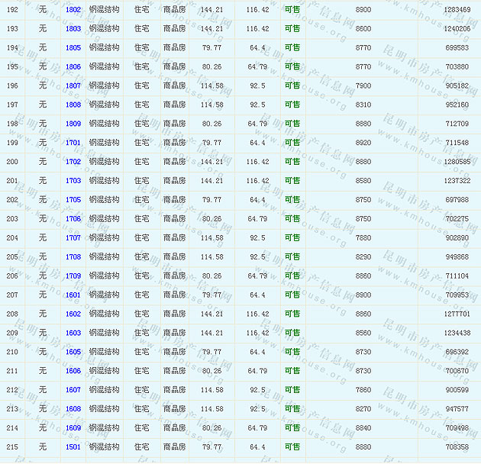This screenshot has width=481, height=464.
Task: Select room 1603 link
Action: click(73, 333)
